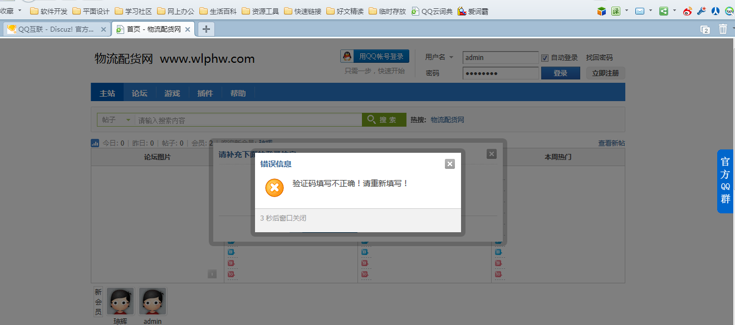Screen dimensions: 735x325
Task: Focus the username field containing admin
Action: click(501, 57)
